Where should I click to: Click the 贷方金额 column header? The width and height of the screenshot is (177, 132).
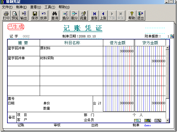coord(150,43)
